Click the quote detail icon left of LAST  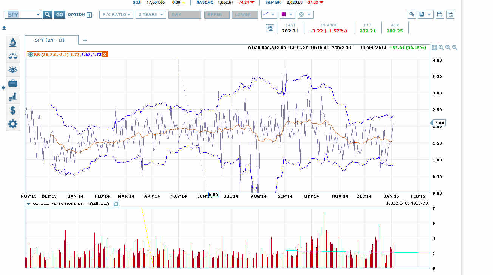click(270, 28)
